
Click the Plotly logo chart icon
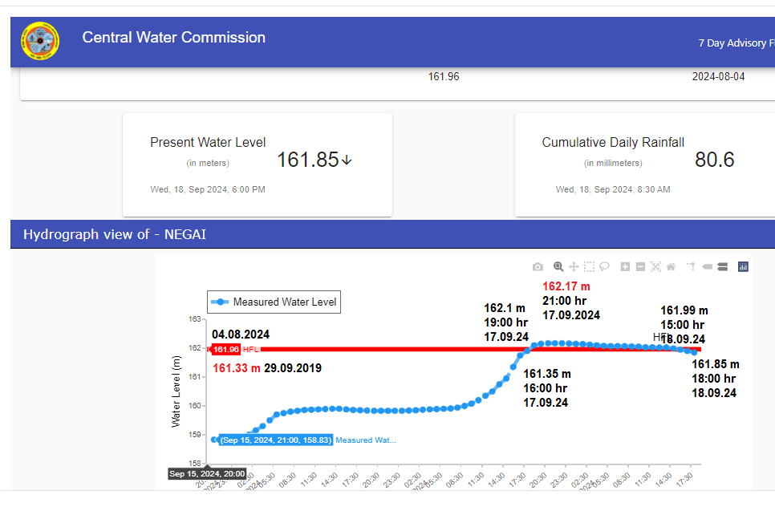(x=743, y=266)
